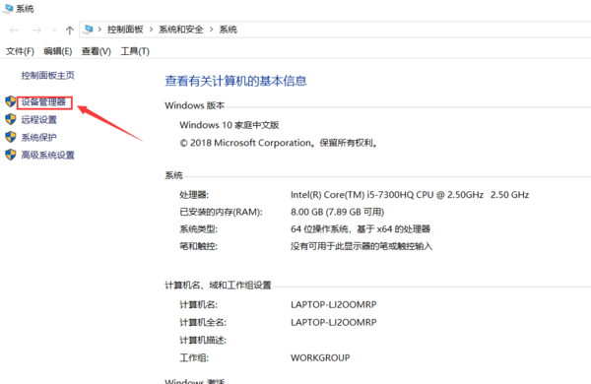Click the forward navigation arrow

tap(36, 30)
